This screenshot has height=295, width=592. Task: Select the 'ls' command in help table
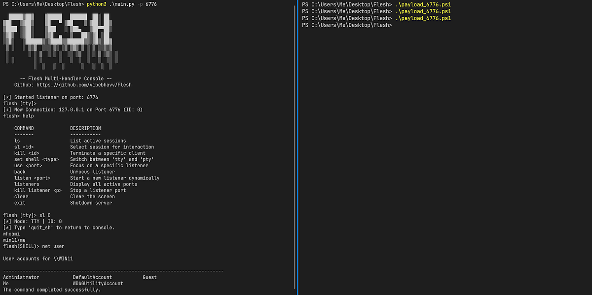pos(17,141)
